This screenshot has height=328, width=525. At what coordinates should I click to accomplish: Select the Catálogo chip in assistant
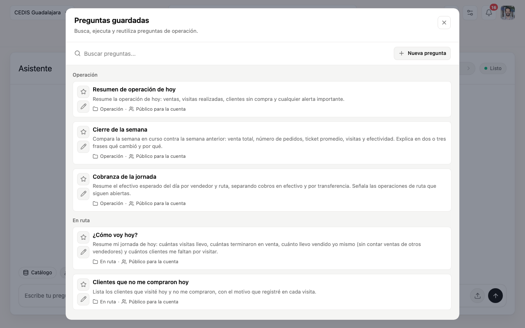click(x=38, y=273)
